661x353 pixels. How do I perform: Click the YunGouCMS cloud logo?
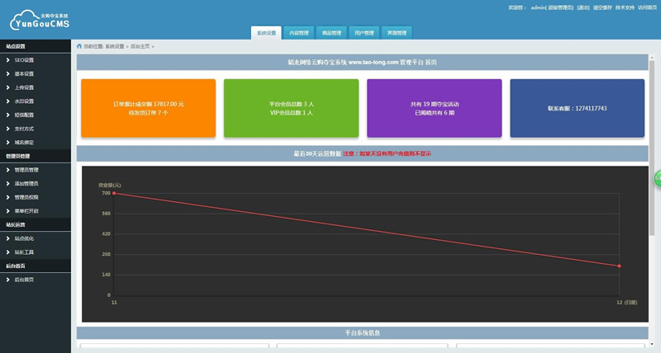(40, 20)
